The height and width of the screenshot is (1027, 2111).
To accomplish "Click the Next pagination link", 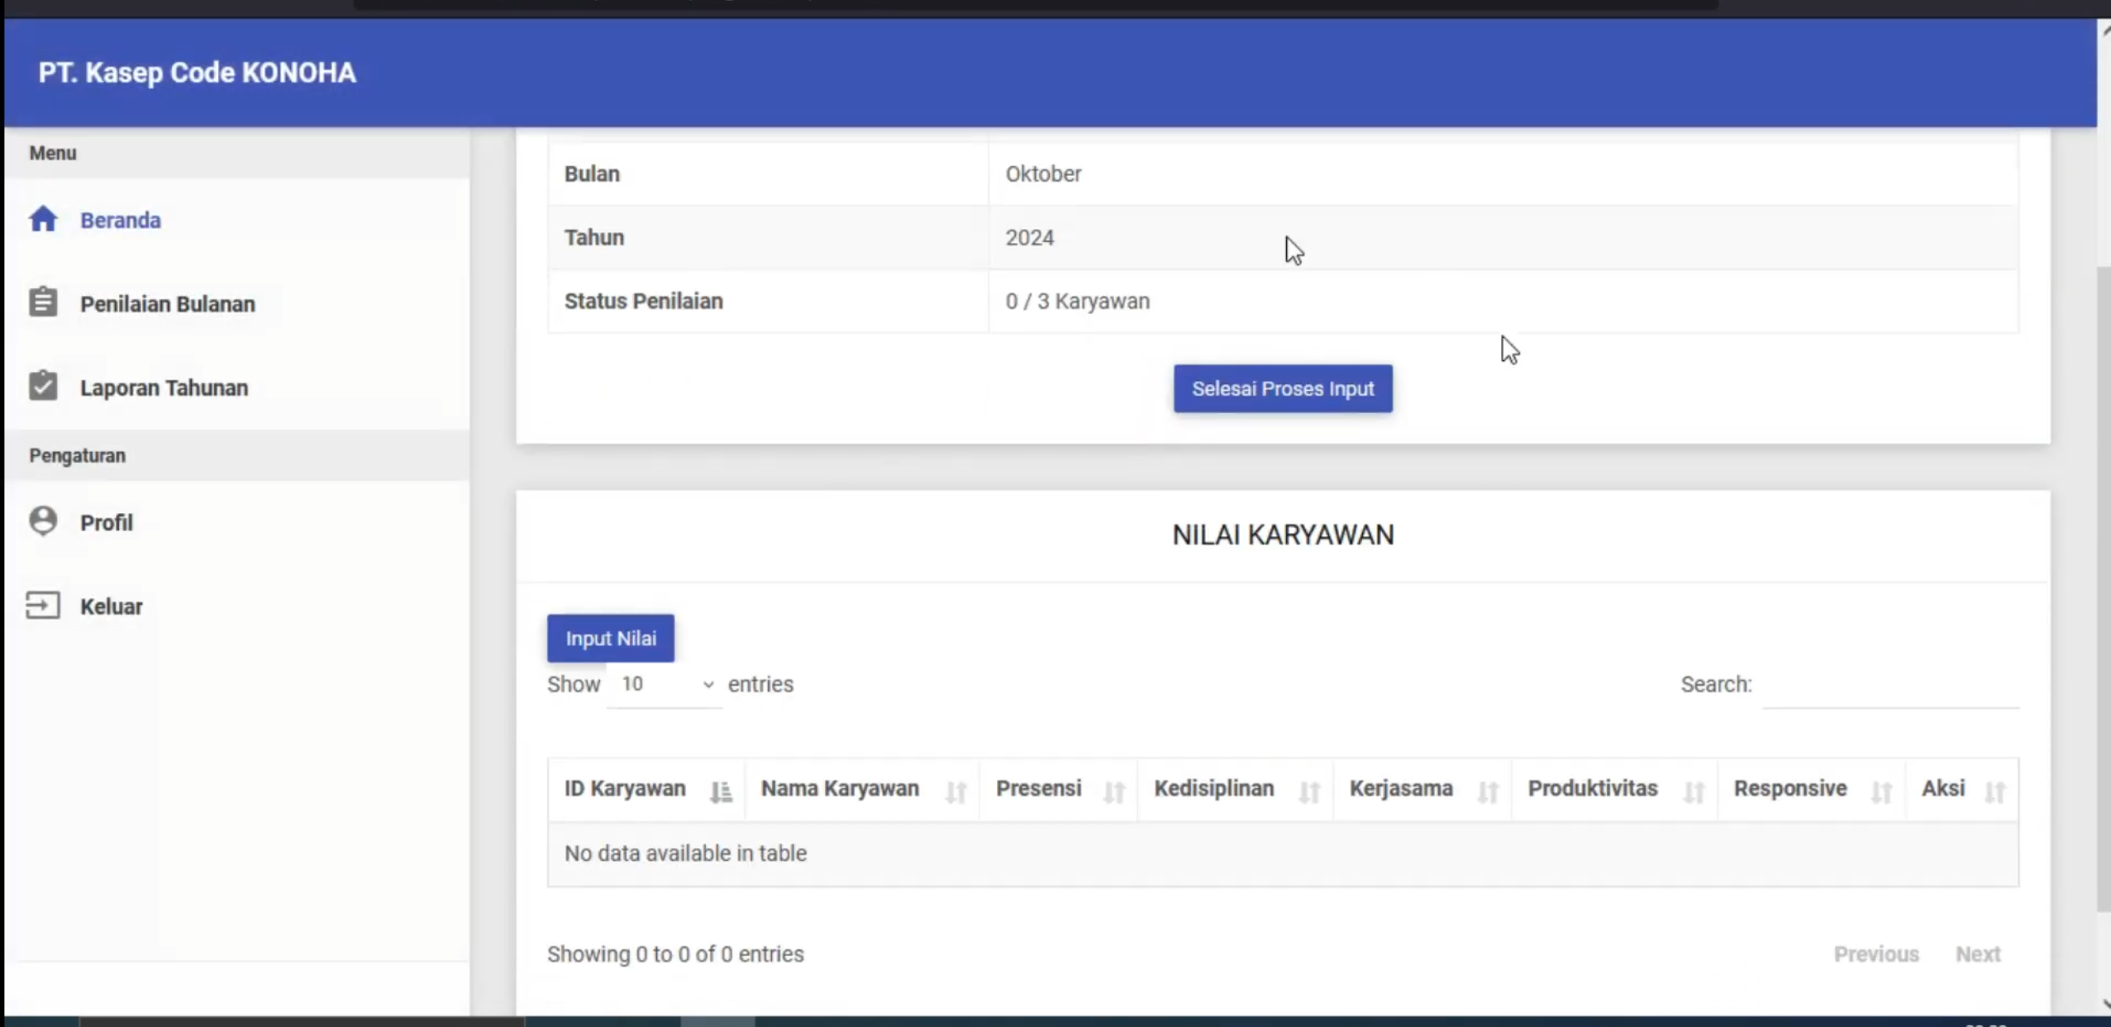I will pyautogui.click(x=1978, y=953).
